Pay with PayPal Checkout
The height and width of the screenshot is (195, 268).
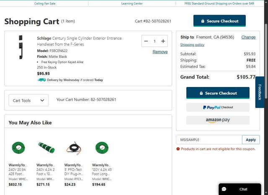pyautogui.click(x=218, y=108)
